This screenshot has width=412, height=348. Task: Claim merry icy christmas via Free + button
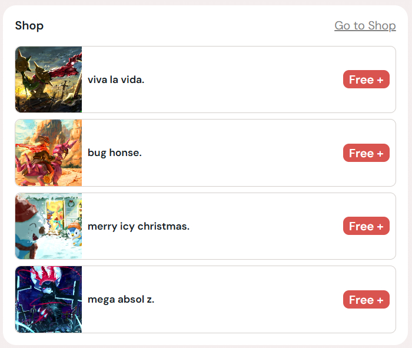click(366, 226)
